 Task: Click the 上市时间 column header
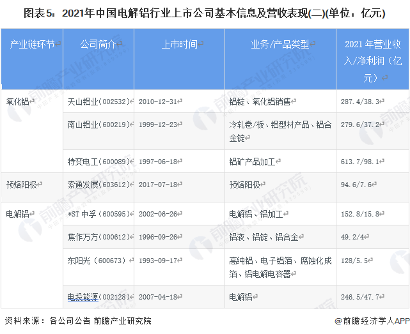(179, 59)
